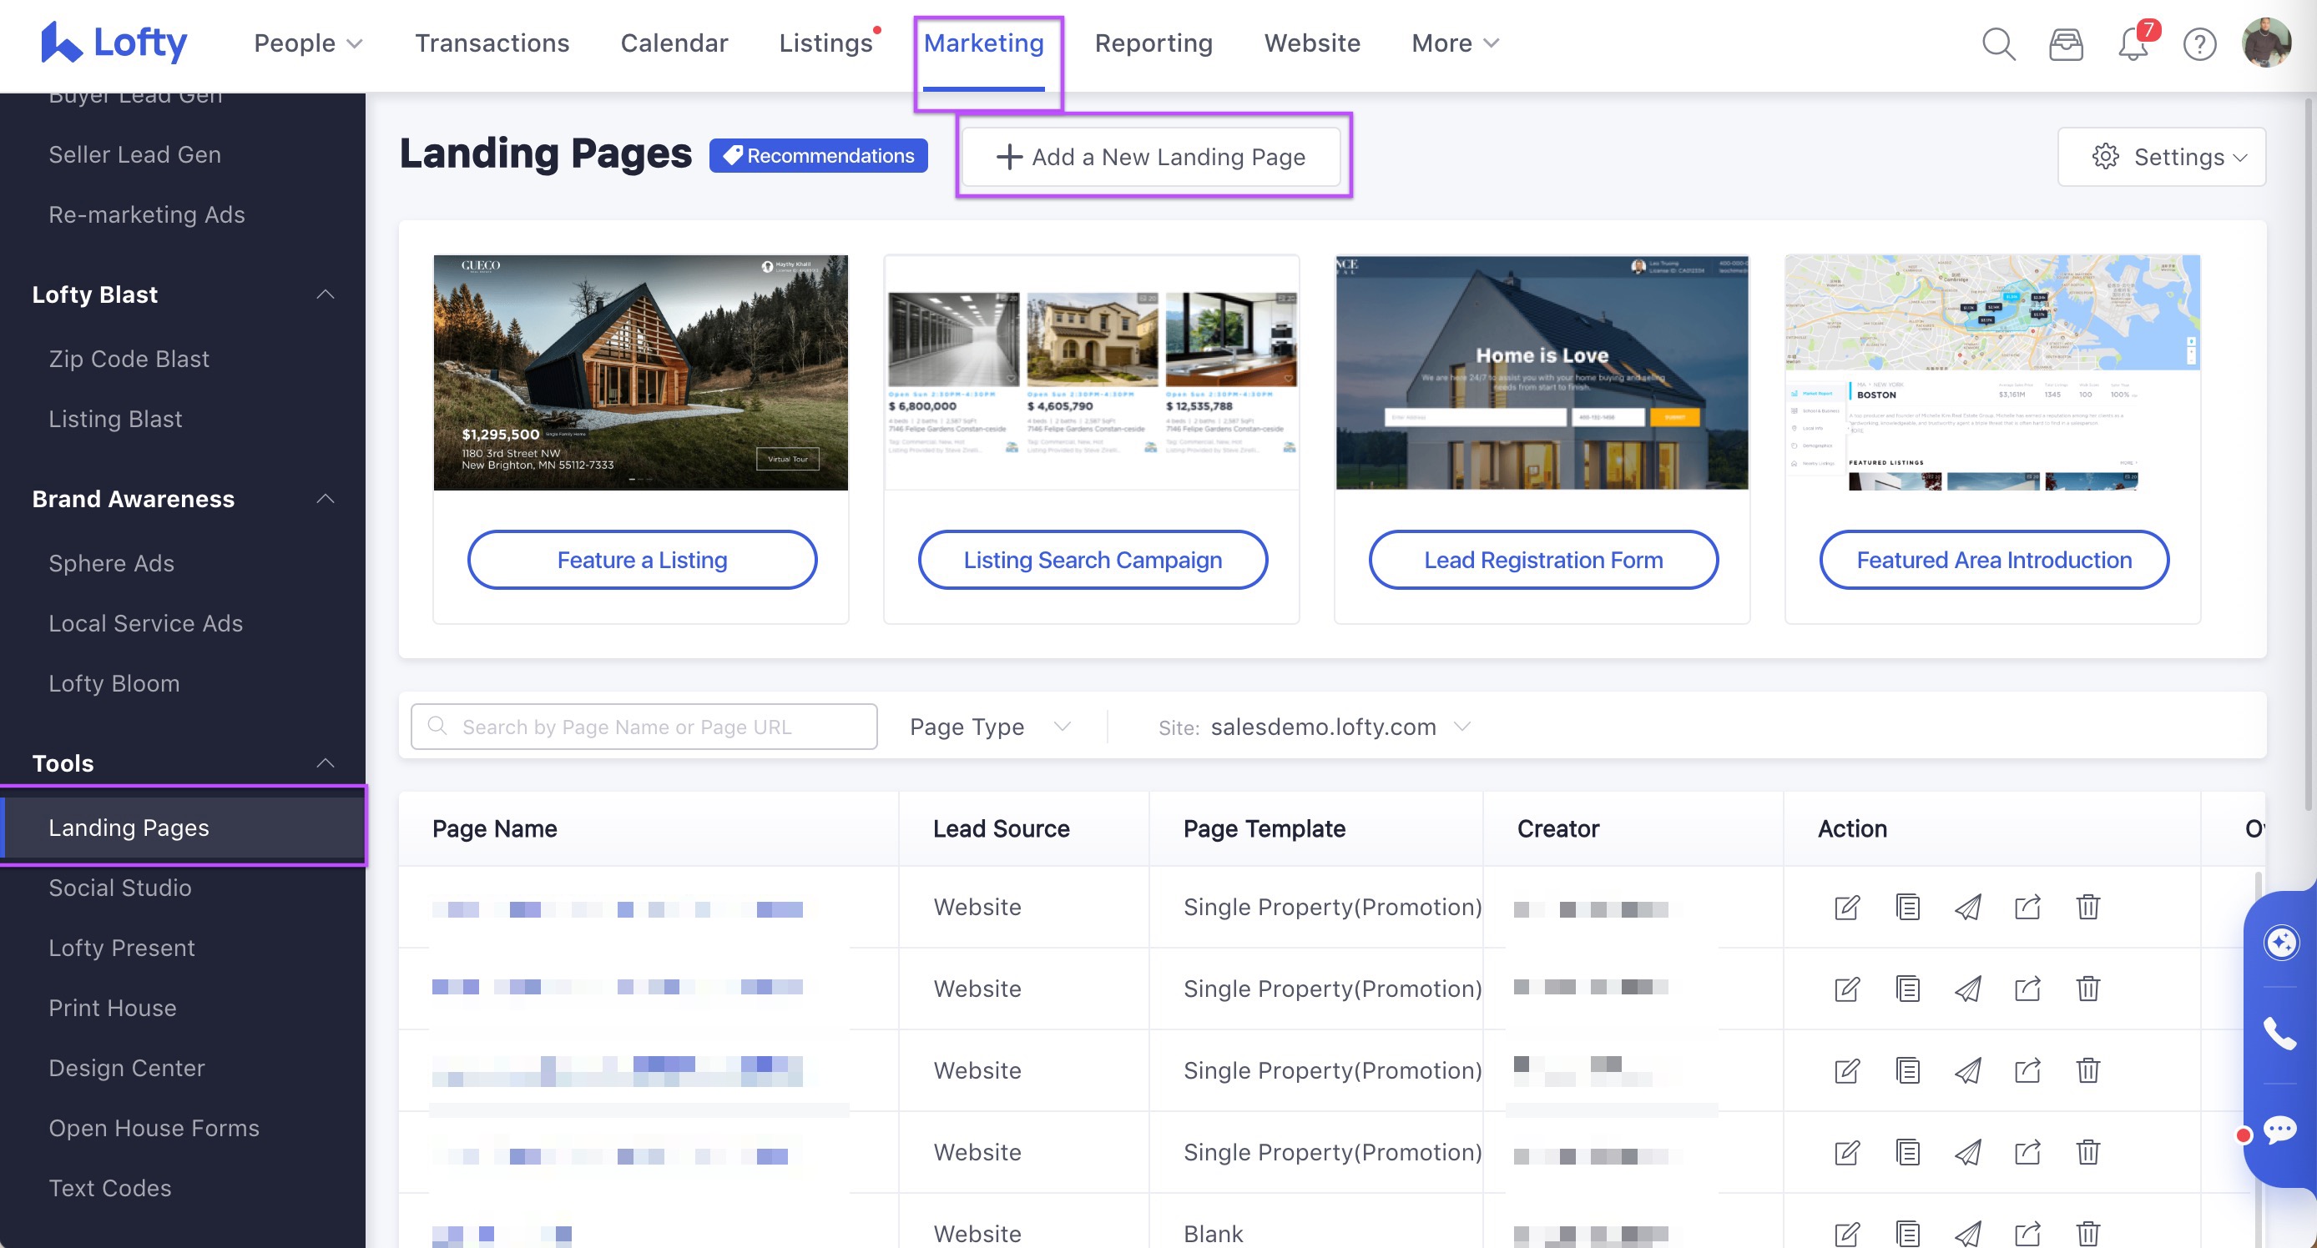The width and height of the screenshot is (2317, 1248).
Task: Delete the last landing page with trash icon
Action: [2087, 1233]
